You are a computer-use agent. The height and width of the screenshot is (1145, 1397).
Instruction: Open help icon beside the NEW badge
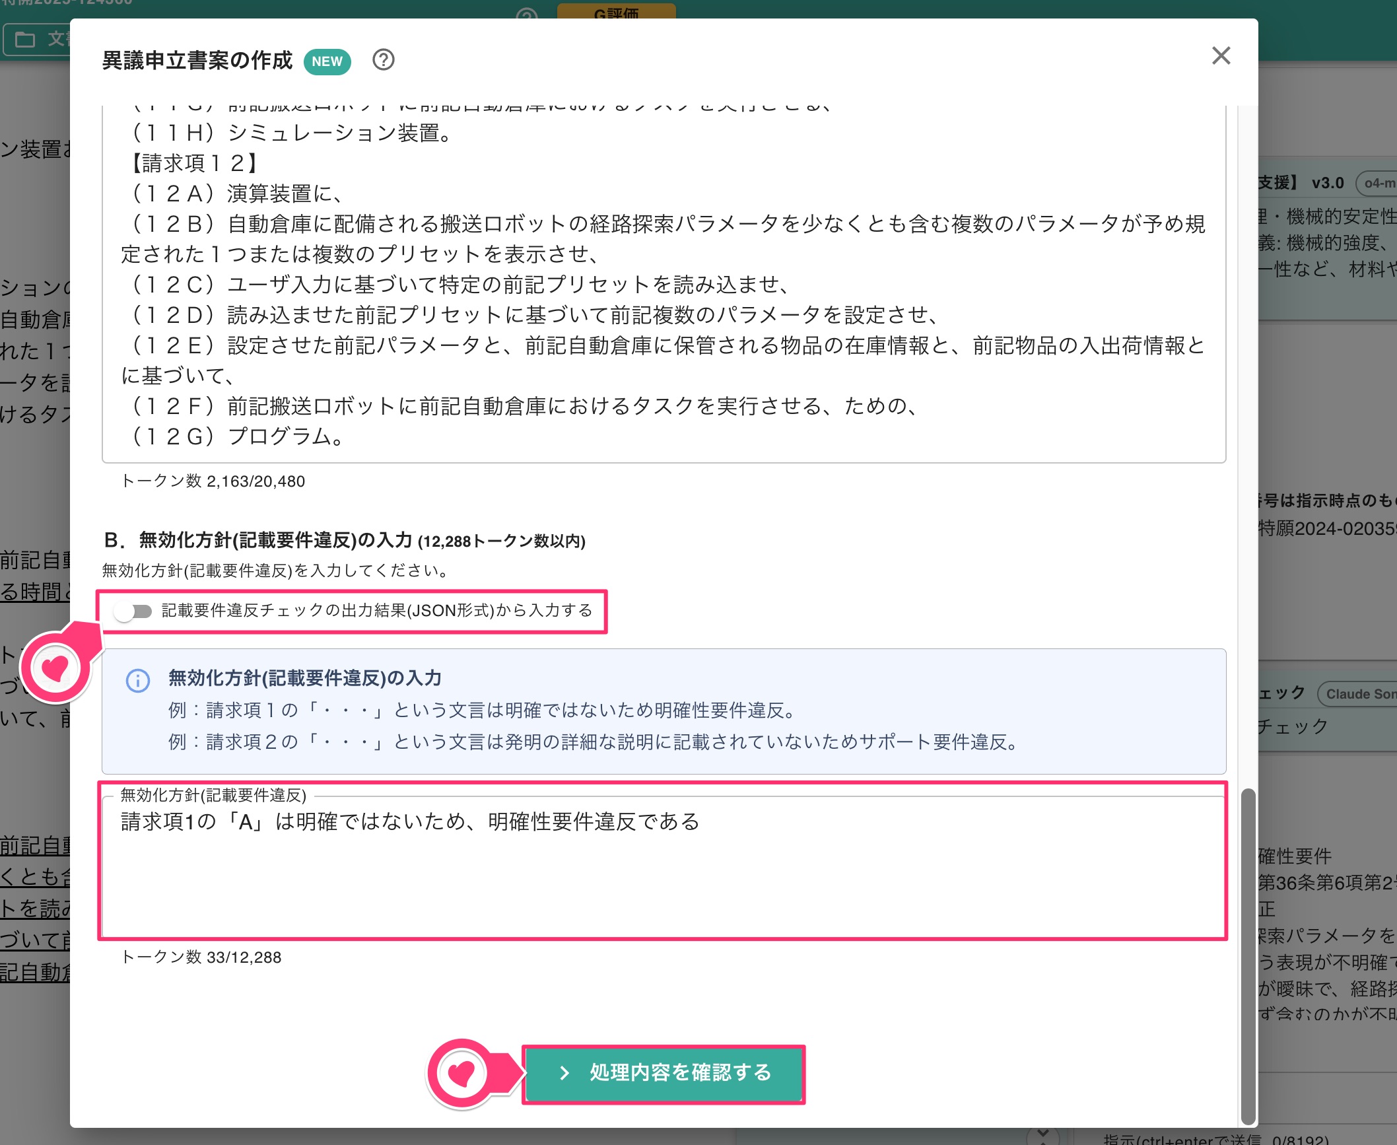383,60
